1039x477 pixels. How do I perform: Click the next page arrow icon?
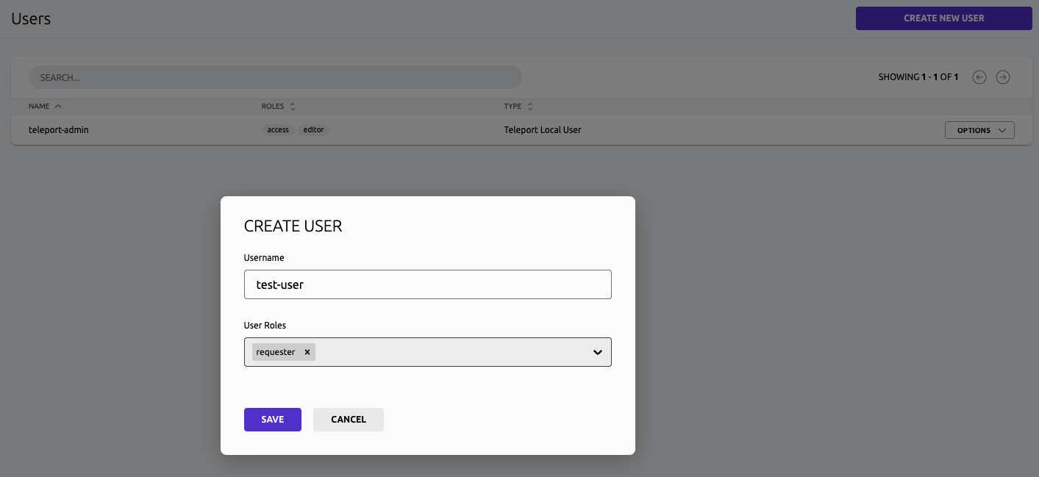point(1002,76)
